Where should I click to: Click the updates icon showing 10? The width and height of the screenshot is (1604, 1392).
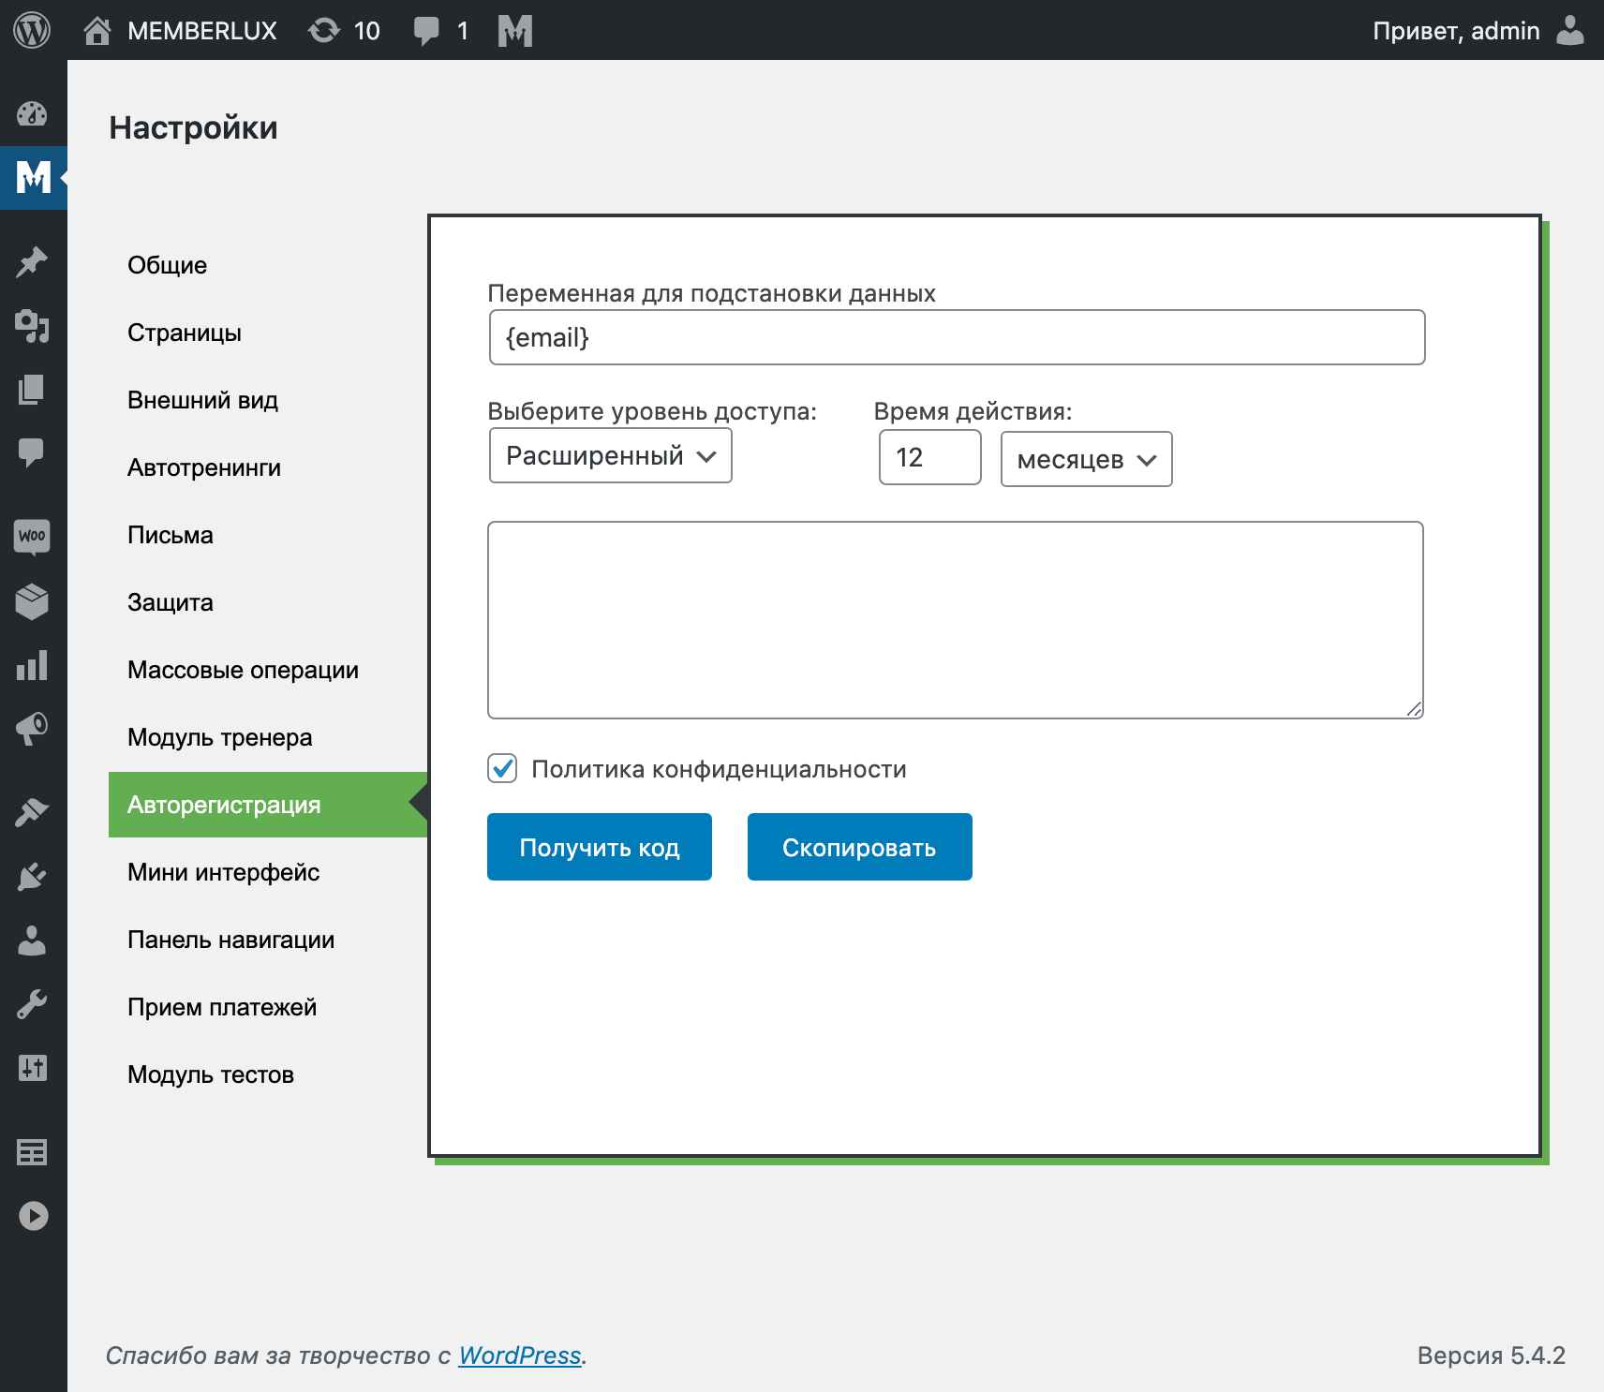click(344, 31)
